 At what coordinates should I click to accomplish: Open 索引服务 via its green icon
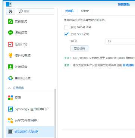coord(10,21)
